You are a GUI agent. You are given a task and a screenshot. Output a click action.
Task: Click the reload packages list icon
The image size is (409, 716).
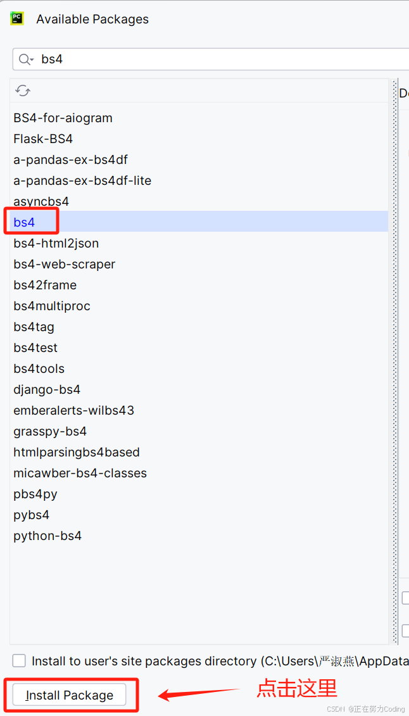[23, 91]
